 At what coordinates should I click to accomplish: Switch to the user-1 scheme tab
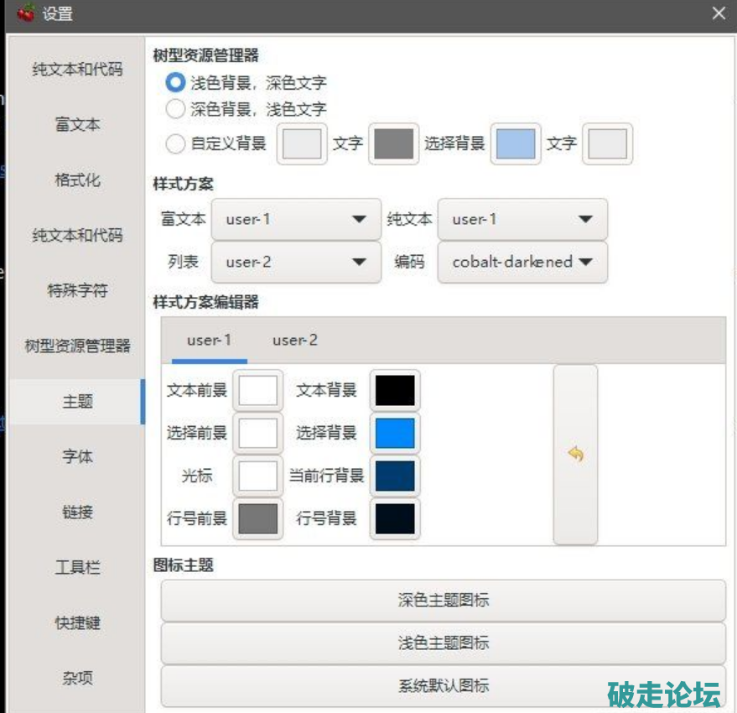(209, 340)
